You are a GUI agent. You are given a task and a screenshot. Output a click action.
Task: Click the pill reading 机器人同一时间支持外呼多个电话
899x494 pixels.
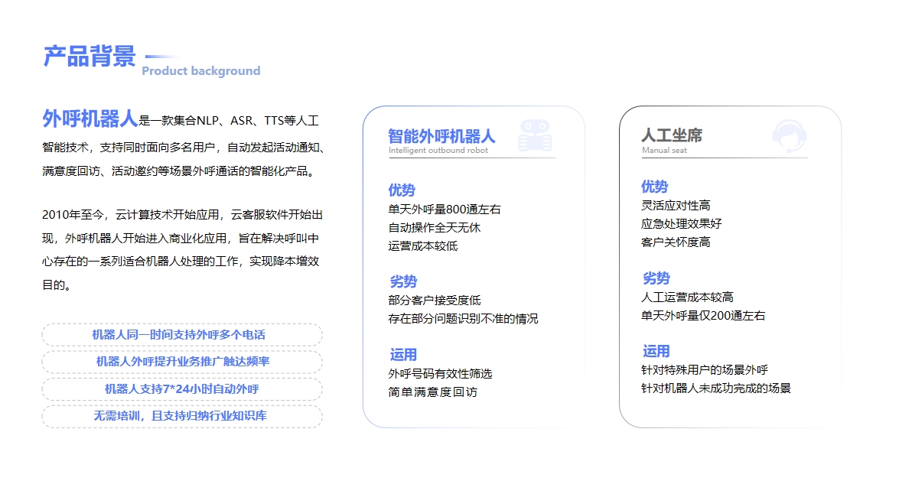click(x=182, y=335)
